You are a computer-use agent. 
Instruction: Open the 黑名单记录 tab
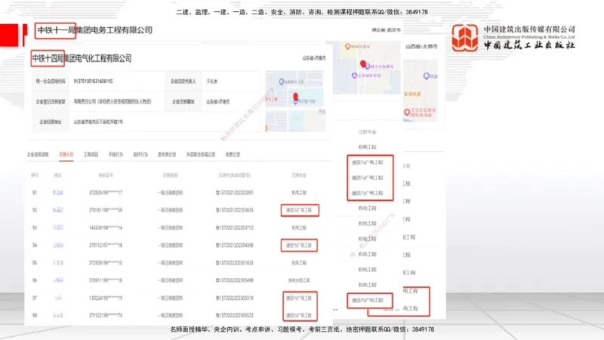tap(166, 155)
